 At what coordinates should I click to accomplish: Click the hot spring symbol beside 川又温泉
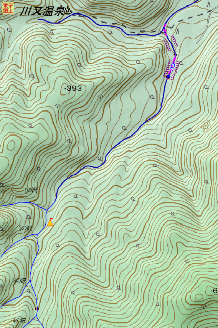tap(68, 11)
